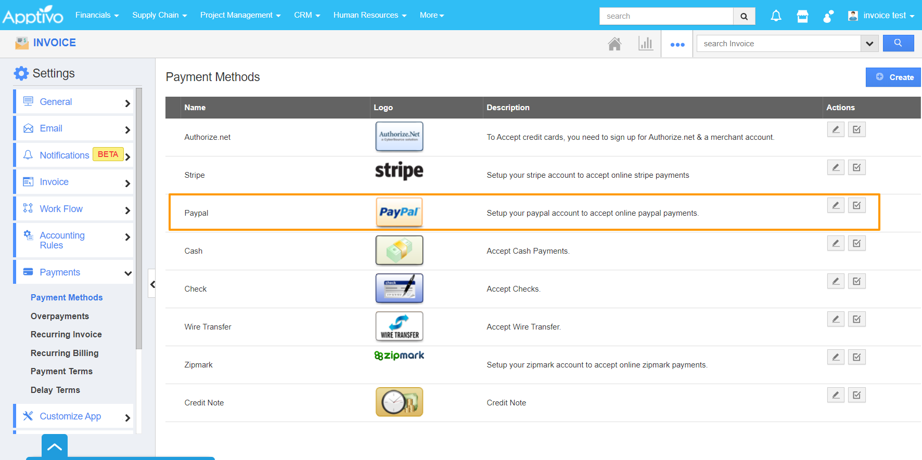This screenshot has height=460, width=922.
Task: Open the Payment Terms settings link
Action: coord(61,371)
